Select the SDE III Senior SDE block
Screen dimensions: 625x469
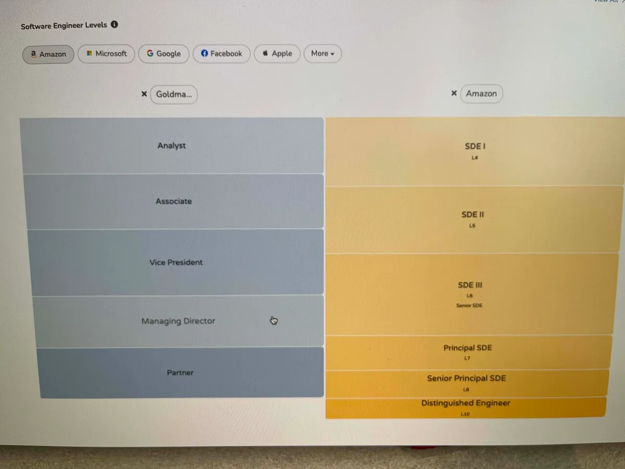click(470, 294)
